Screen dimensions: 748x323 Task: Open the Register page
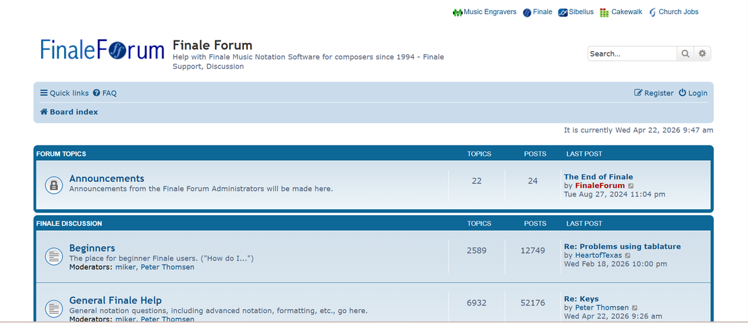tap(654, 93)
